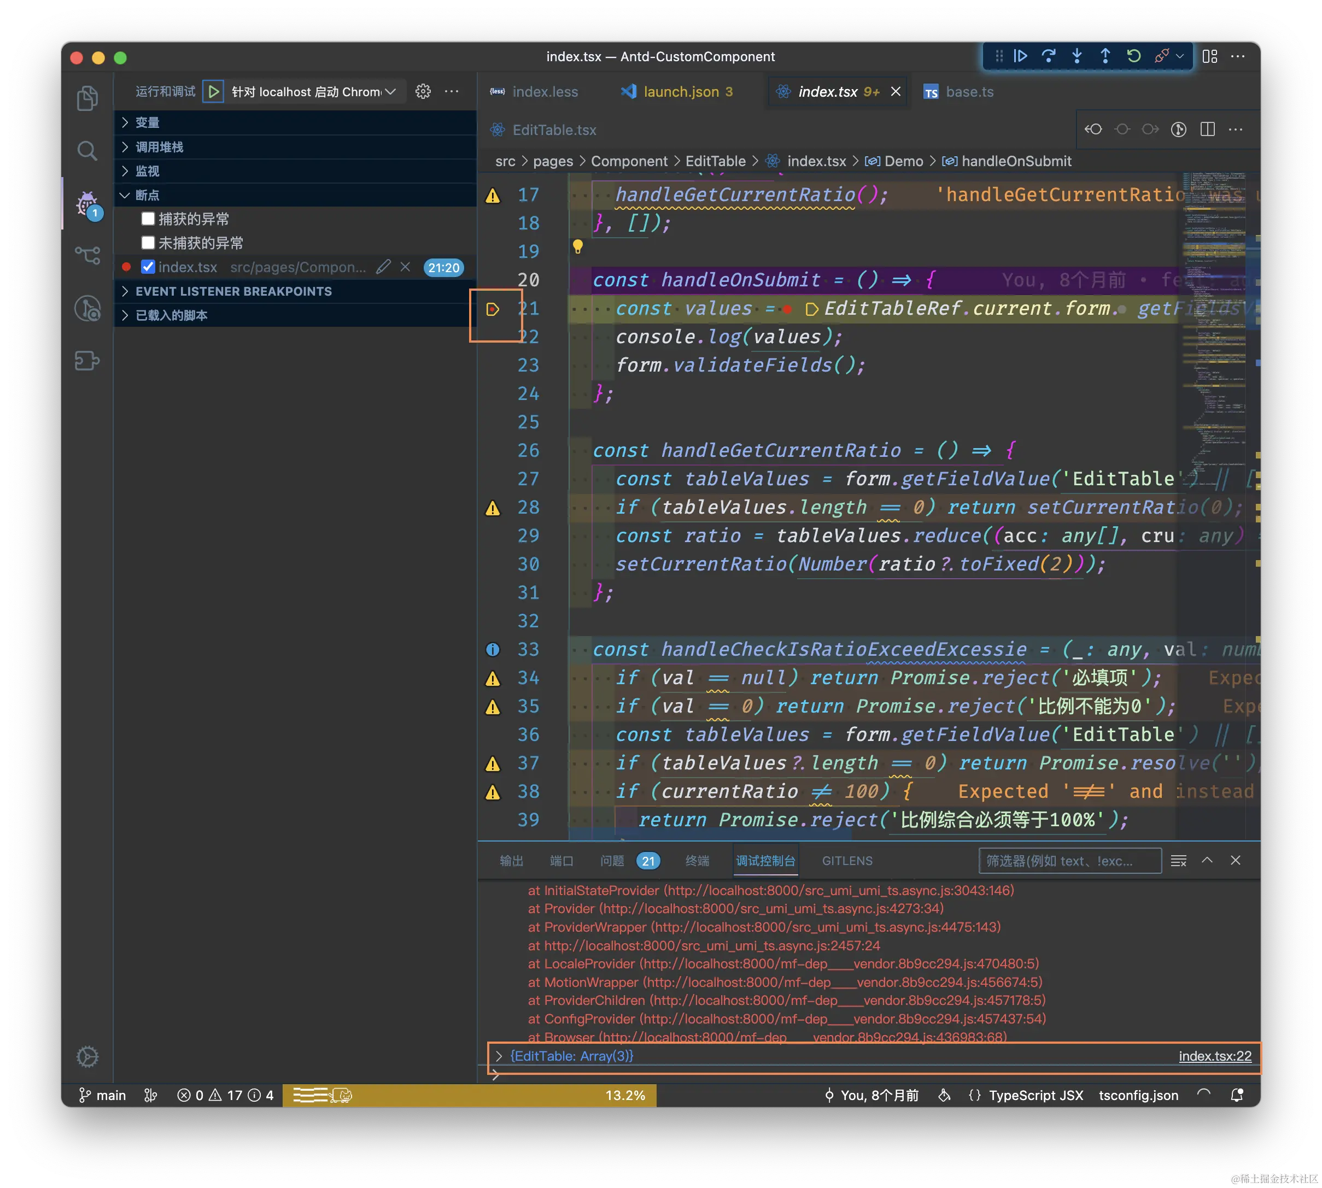Enable the 捕获的异常 breakpoint checkbox
Viewport: 1322px width, 1188px height.
[148, 219]
